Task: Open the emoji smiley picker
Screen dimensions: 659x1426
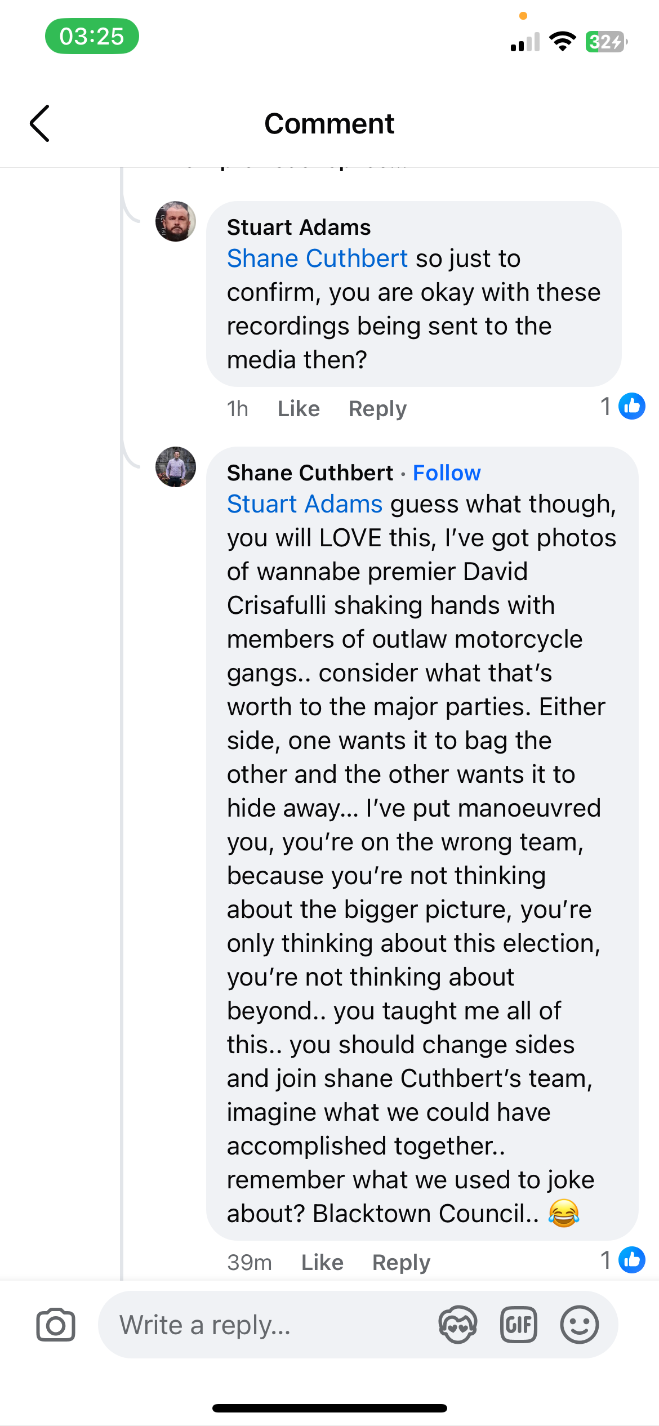Action: pyautogui.click(x=579, y=1325)
